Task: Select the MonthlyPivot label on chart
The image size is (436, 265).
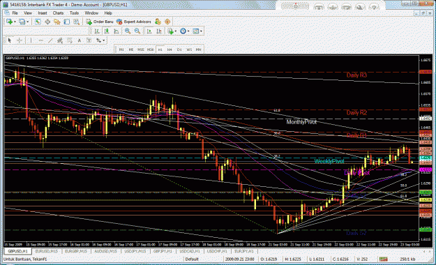Action: tap(301, 122)
